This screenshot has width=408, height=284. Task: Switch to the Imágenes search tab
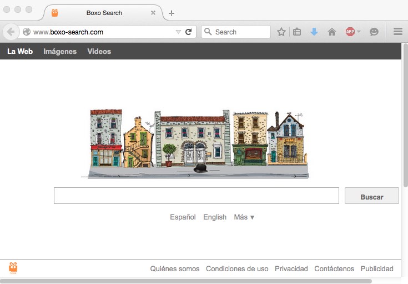click(60, 52)
